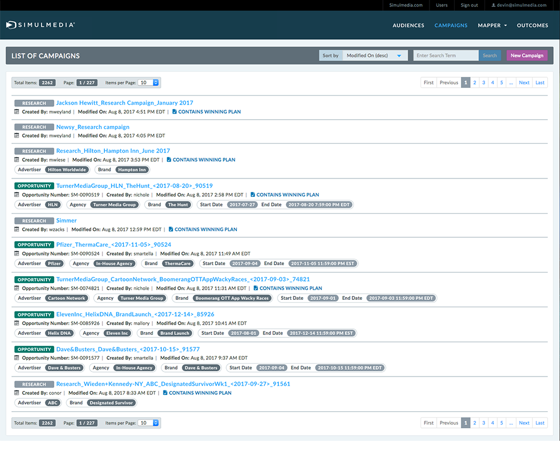Open the TurnerMediaGroup_HLN_TheHunt campaign link
Image resolution: width=560 pixels, height=452 pixels.
[134, 186]
